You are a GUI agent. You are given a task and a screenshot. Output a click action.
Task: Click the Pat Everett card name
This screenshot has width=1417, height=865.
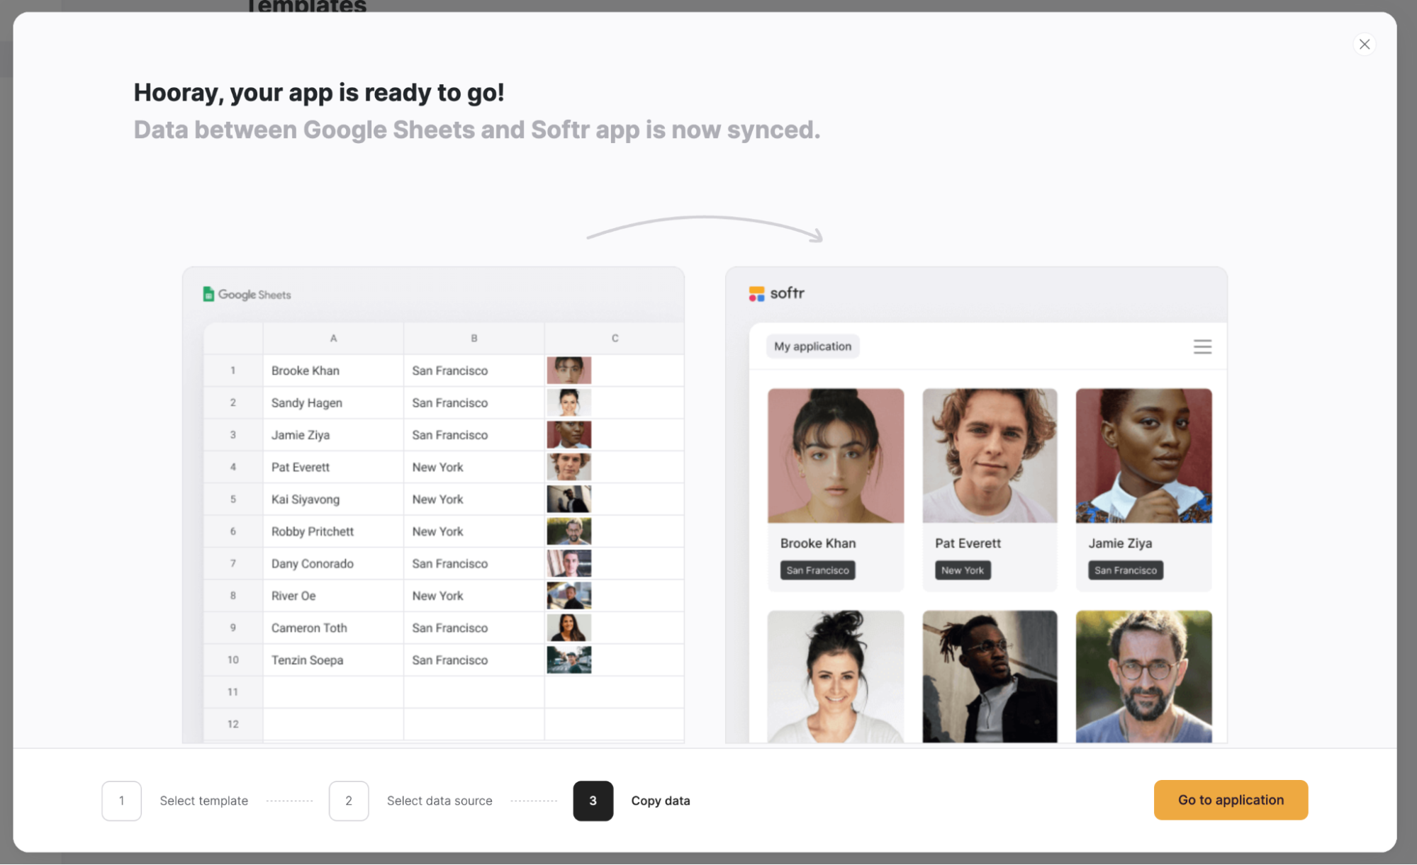[x=968, y=543]
